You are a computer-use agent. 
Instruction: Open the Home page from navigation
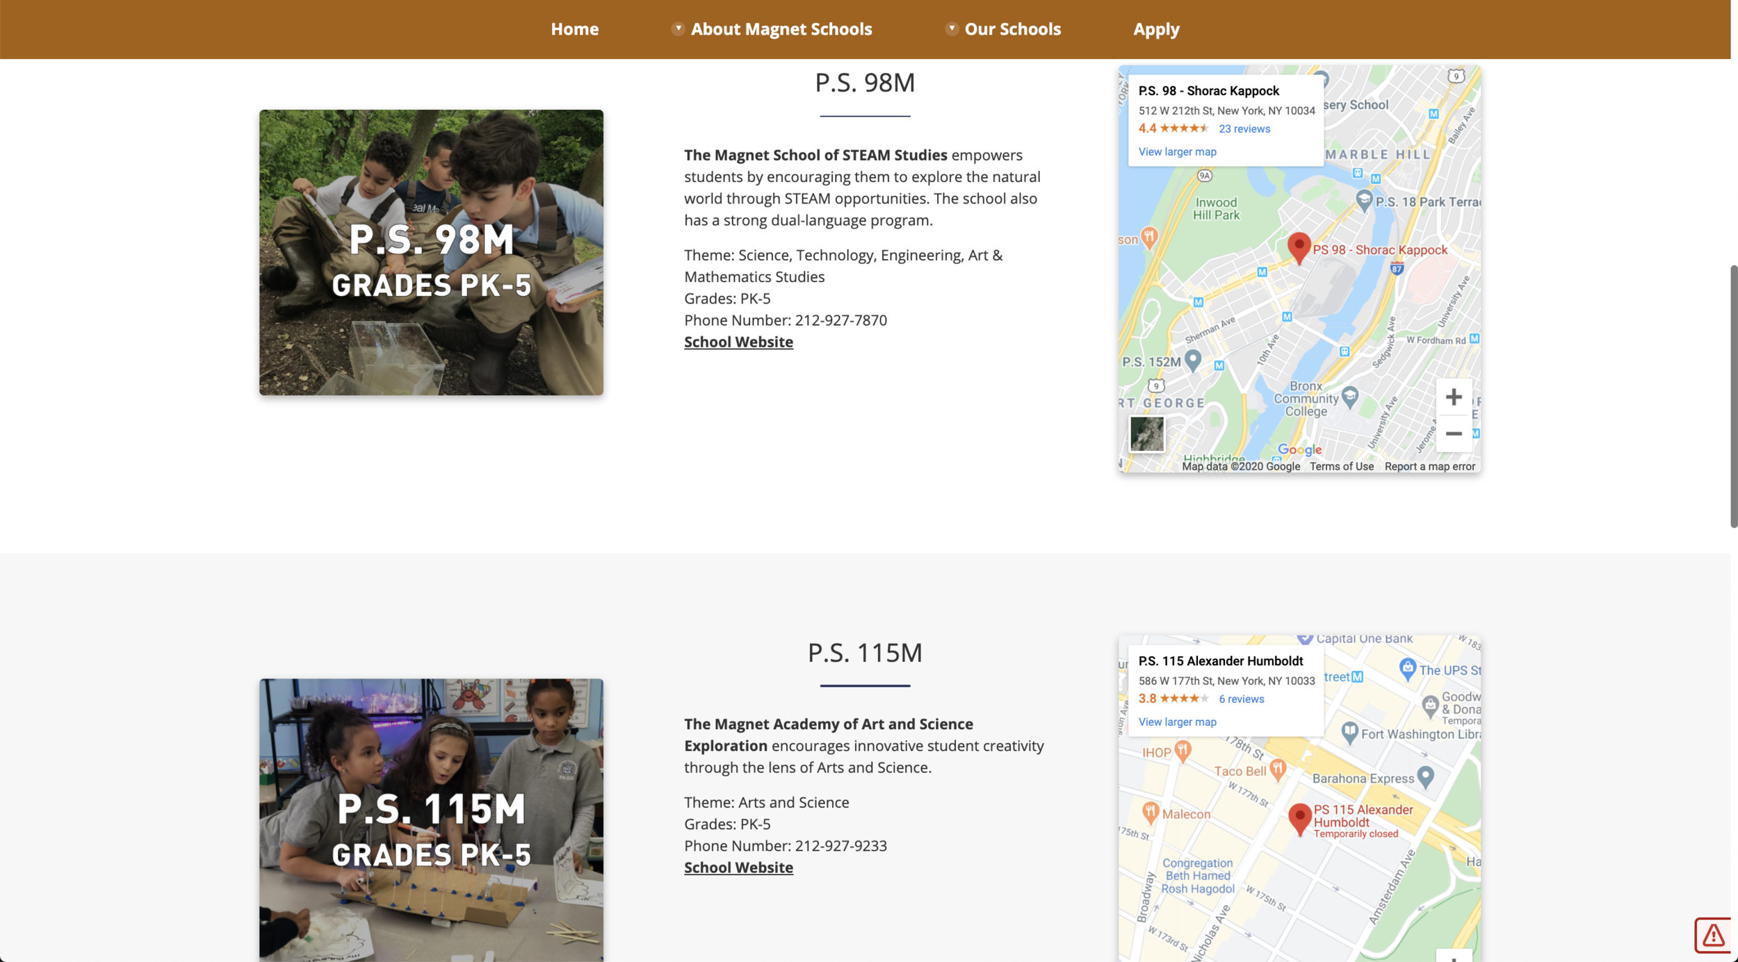point(574,29)
